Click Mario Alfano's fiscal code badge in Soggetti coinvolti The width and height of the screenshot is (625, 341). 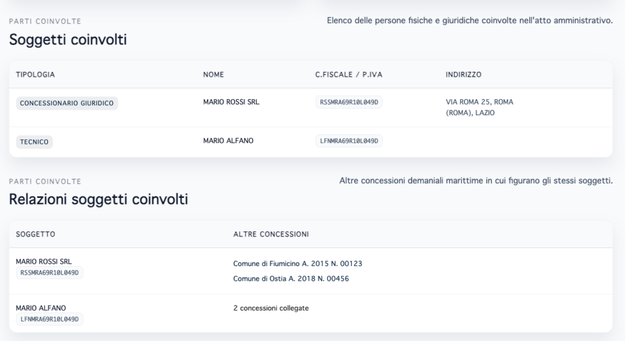coord(349,141)
